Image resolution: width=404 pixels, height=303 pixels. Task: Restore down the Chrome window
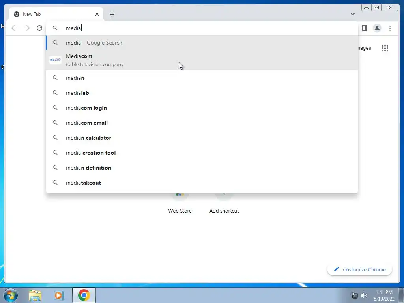376,8
